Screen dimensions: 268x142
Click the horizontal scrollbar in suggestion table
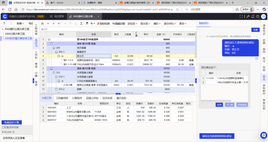[216, 101]
